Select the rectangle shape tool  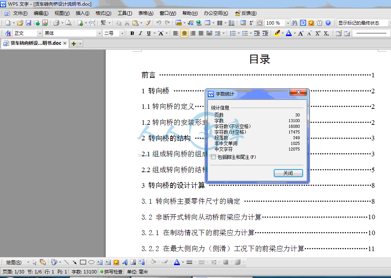(x=83, y=262)
